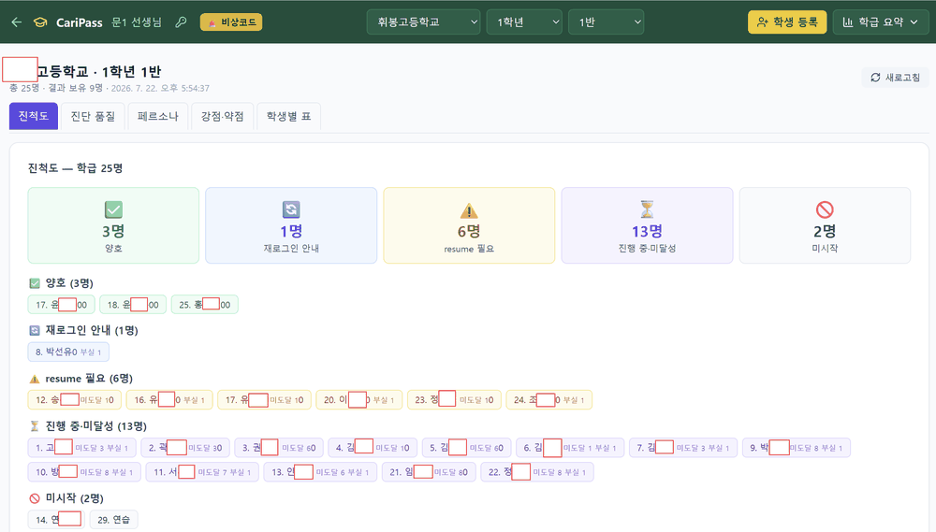Click the 문1 선생님 teacher name
Screen dimensions: 936x532
pos(137,22)
